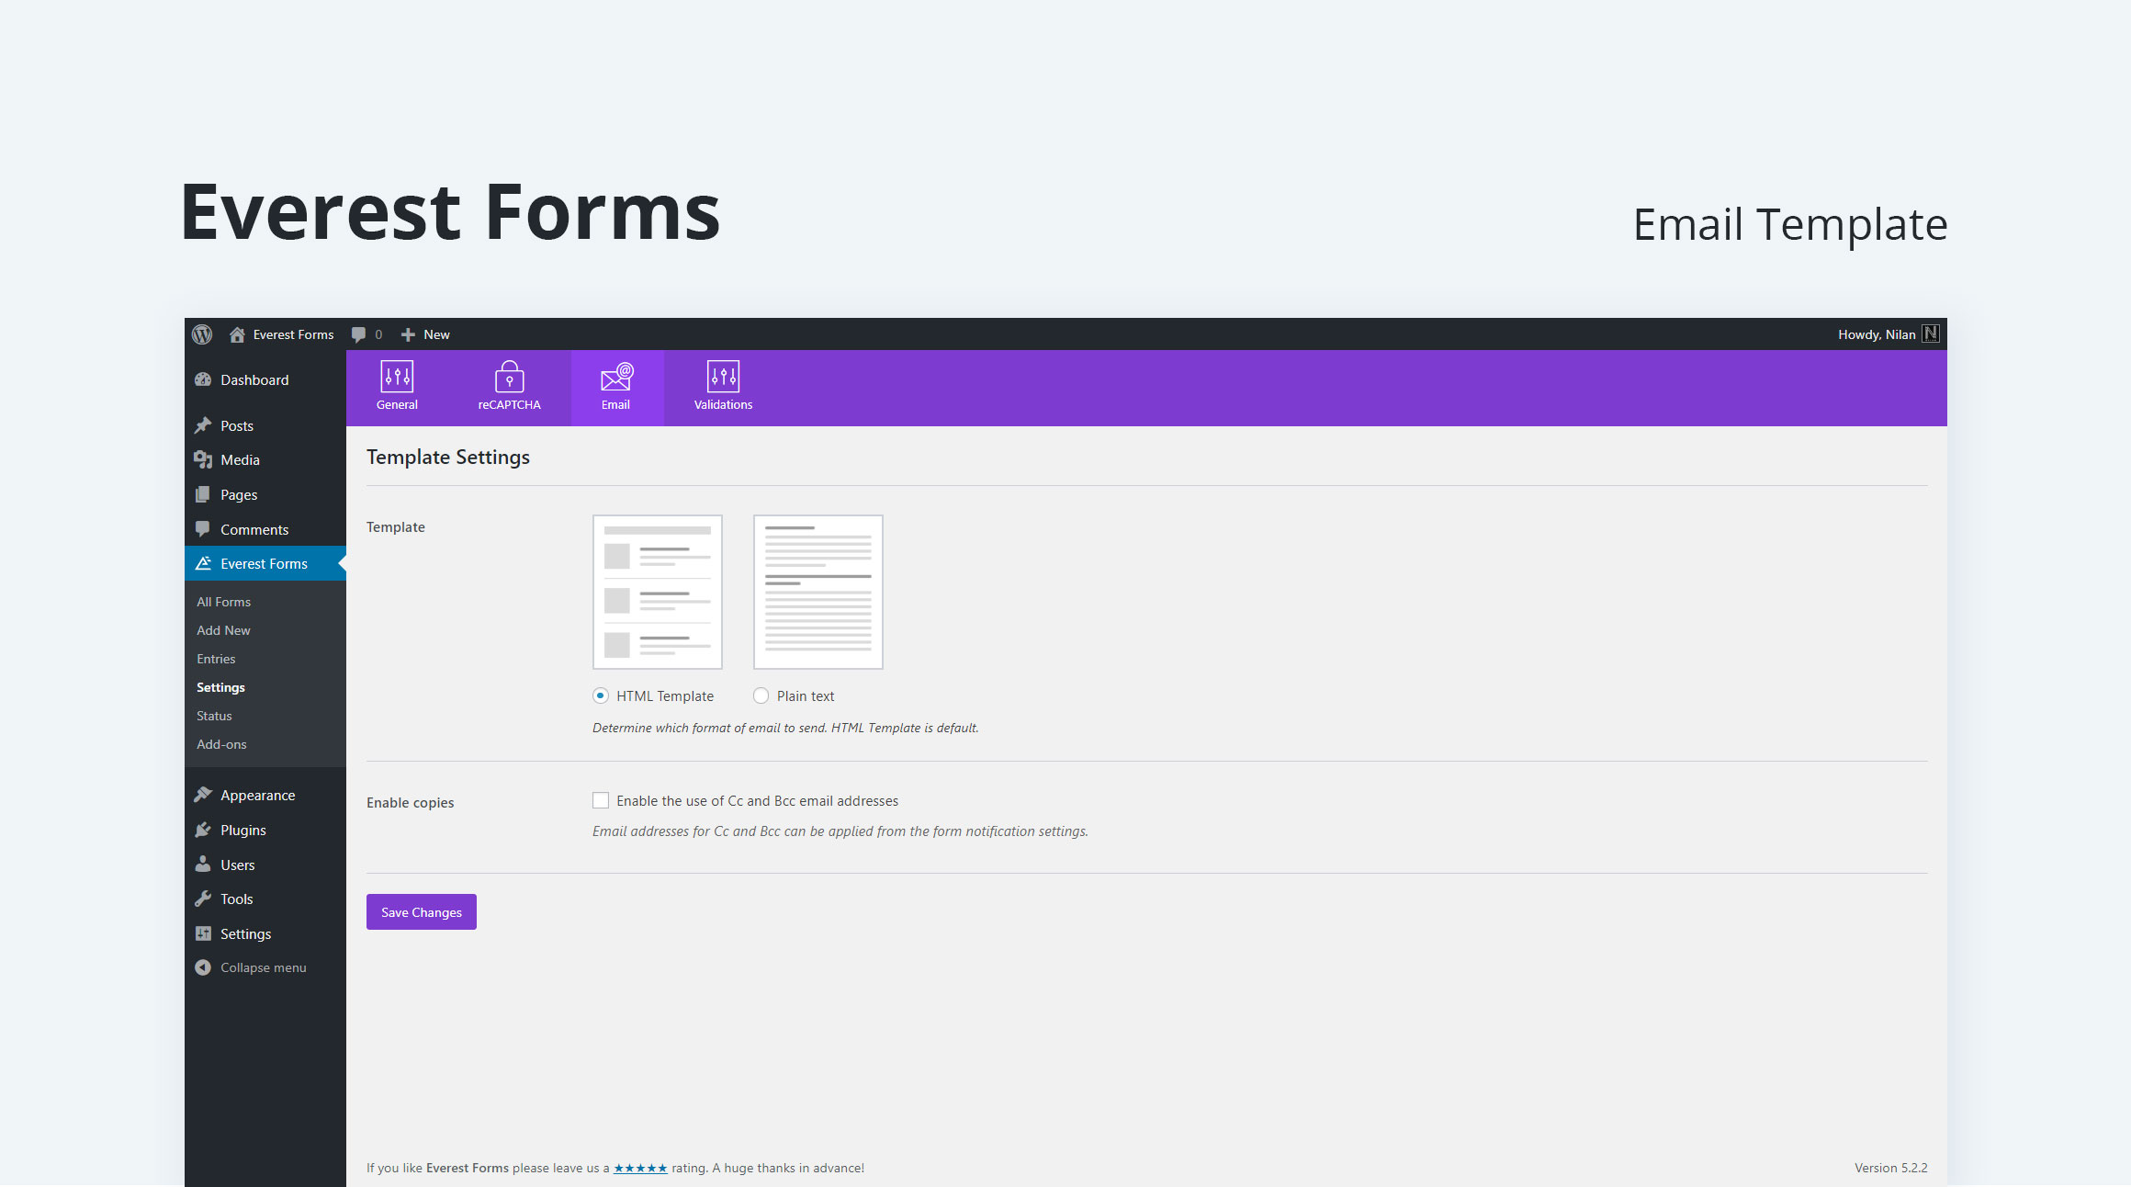This screenshot has width=2131, height=1187.
Task: Select the HTML Template radio button
Action: click(x=601, y=695)
